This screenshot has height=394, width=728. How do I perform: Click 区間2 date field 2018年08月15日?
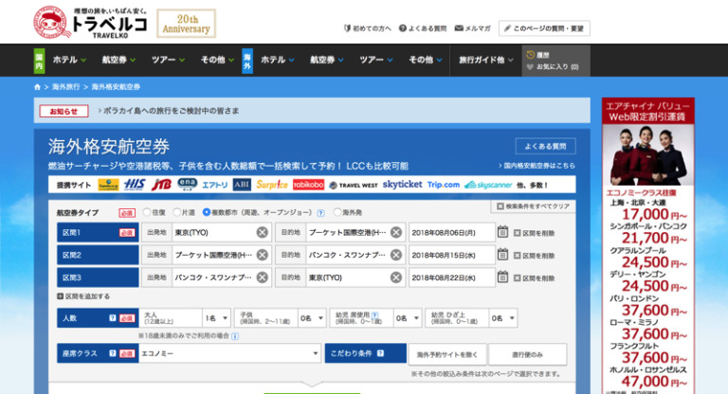(x=452, y=255)
